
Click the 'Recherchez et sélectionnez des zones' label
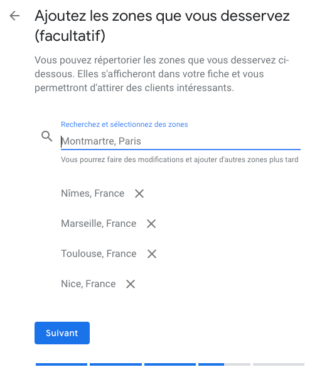point(124,124)
